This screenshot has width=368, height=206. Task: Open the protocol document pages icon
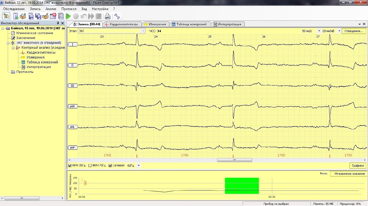tap(61, 16)
